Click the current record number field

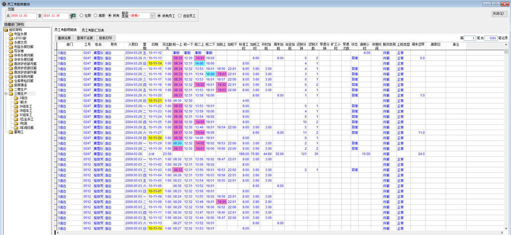(470, 38)
